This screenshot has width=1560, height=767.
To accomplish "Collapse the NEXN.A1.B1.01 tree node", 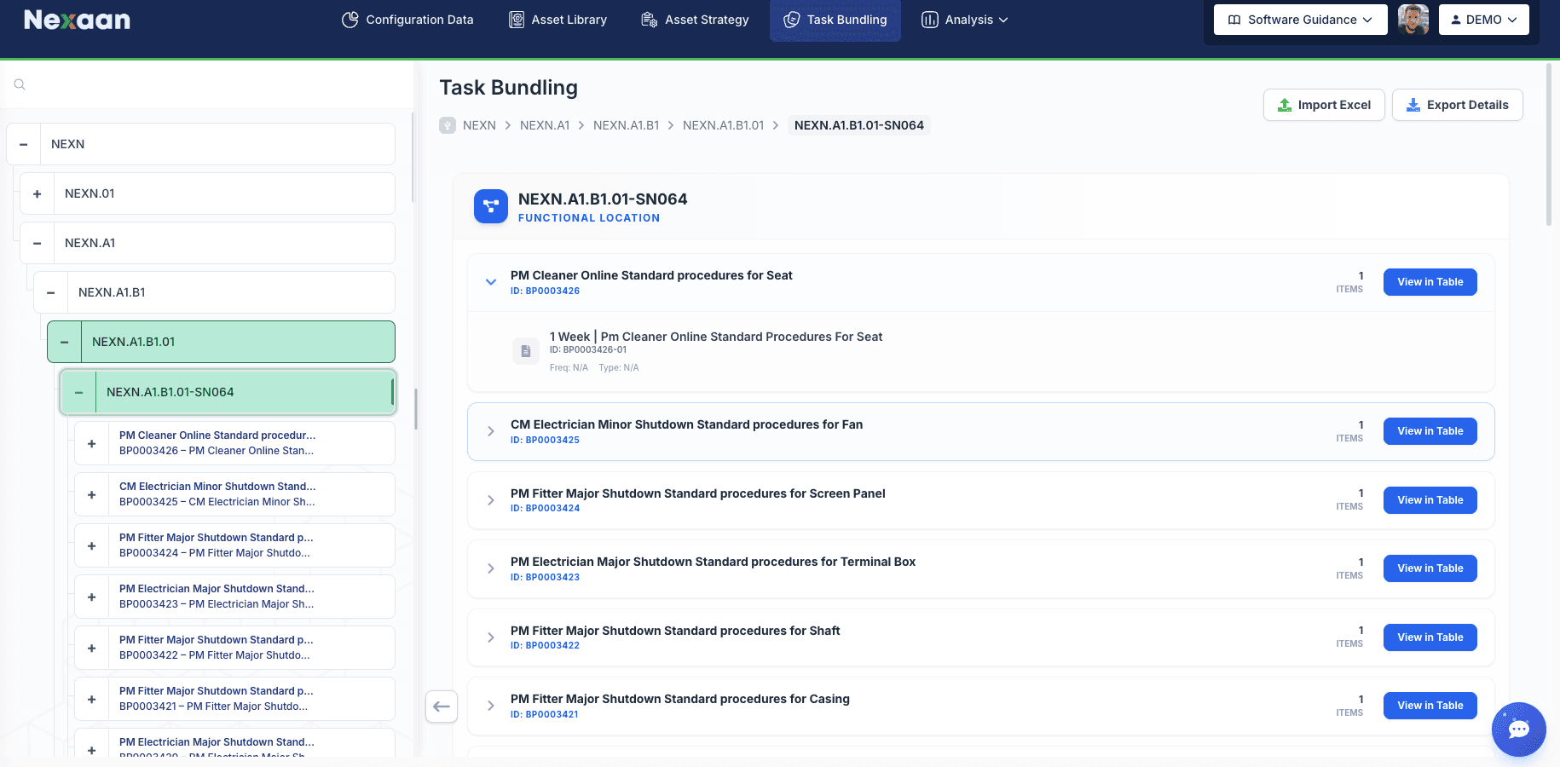I will point(65,342).
